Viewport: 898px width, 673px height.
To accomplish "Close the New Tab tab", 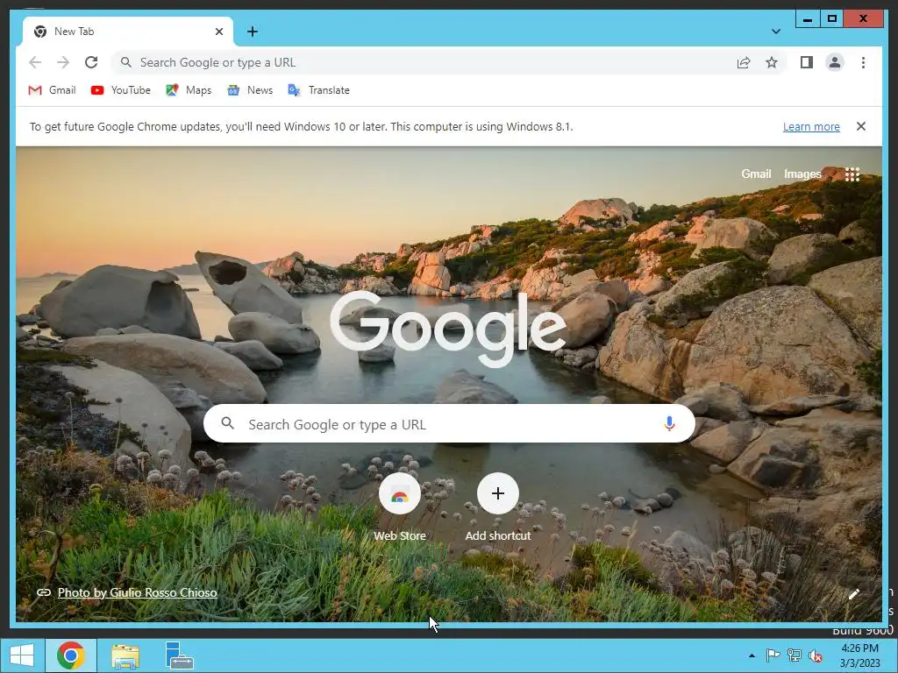I will (x=218, y=32).
